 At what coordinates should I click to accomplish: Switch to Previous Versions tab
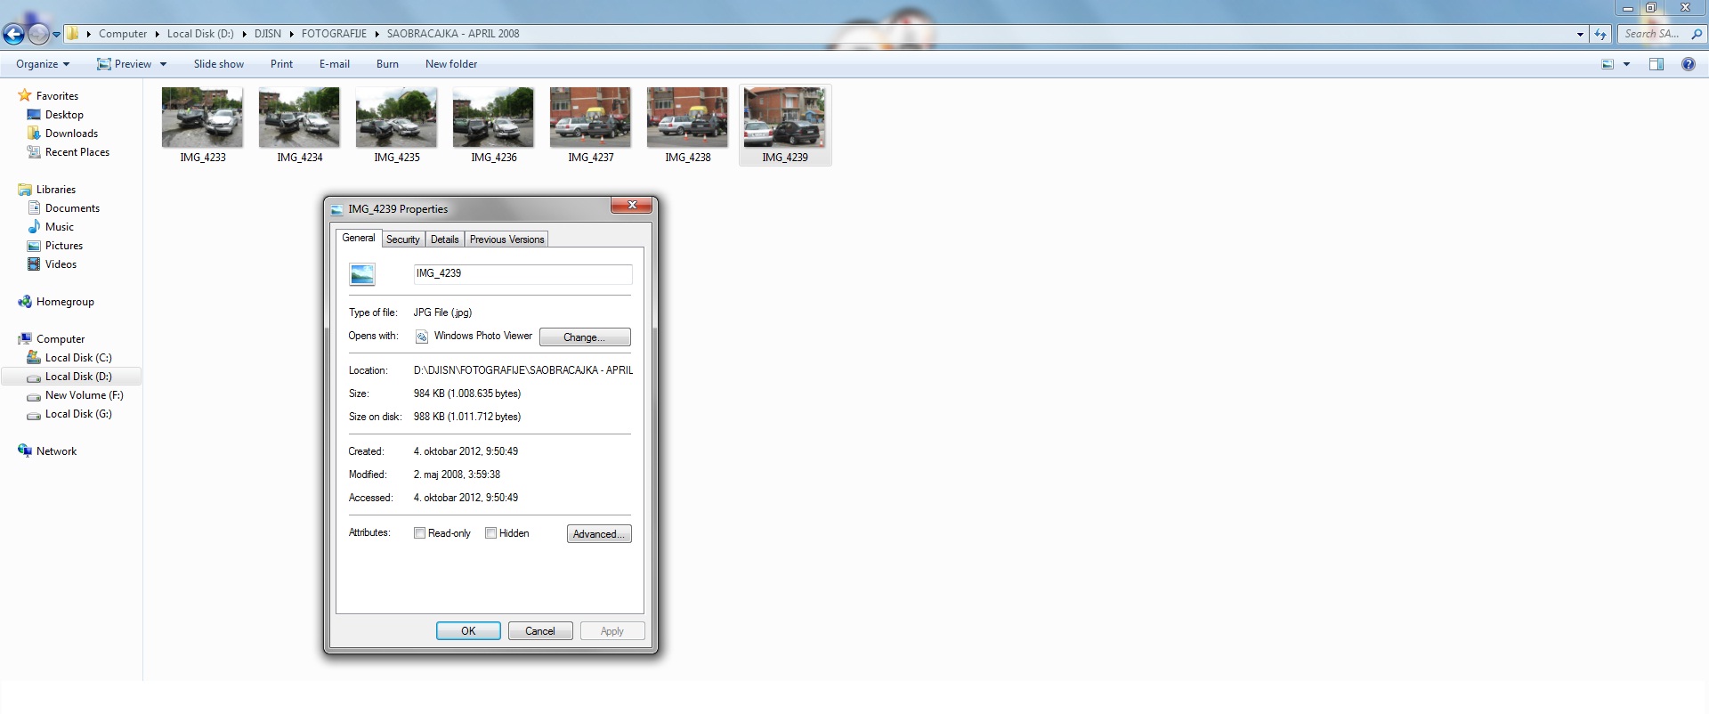(x=506, y=239)
